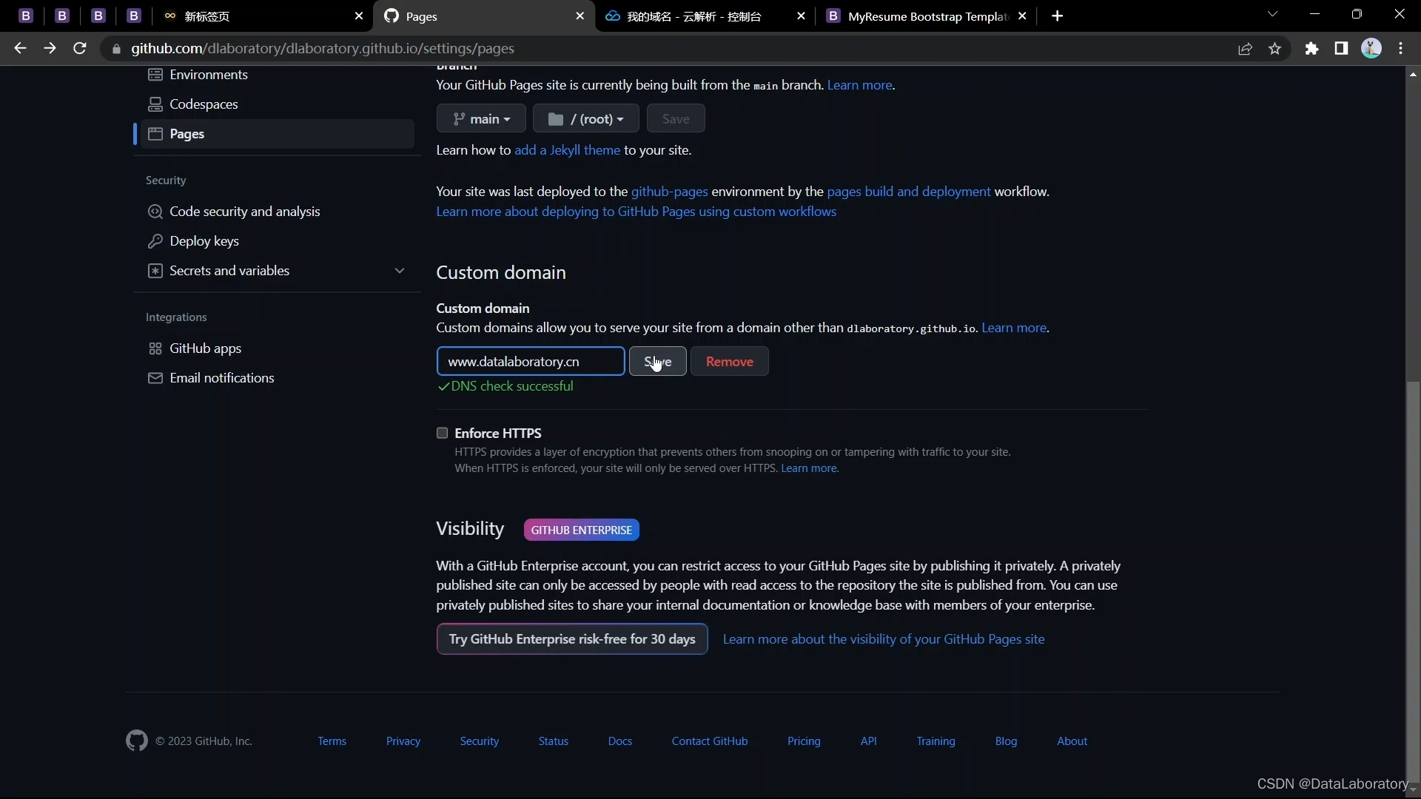The height and width of the screenshot is (799, 1421).
Task: Open HTTPS Learn more link
Action: [x=809, y=468]
